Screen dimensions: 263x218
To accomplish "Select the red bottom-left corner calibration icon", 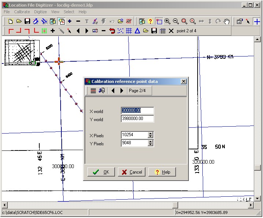I will pyautogui.click(x=36, y=31).
